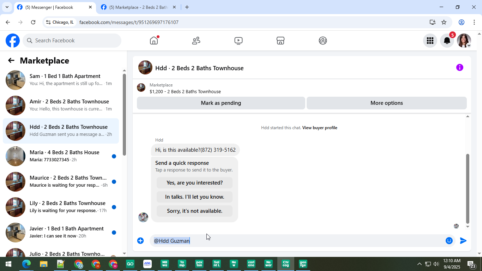Open conversation information purple icon
The image size is (482, 271).
point(460,67)
